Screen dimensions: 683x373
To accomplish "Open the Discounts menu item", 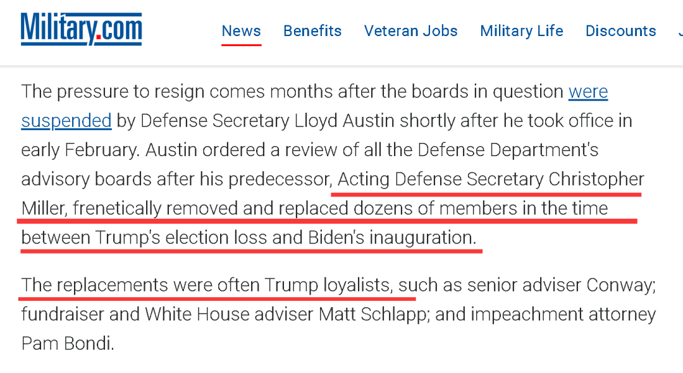I will click(620, 31).
